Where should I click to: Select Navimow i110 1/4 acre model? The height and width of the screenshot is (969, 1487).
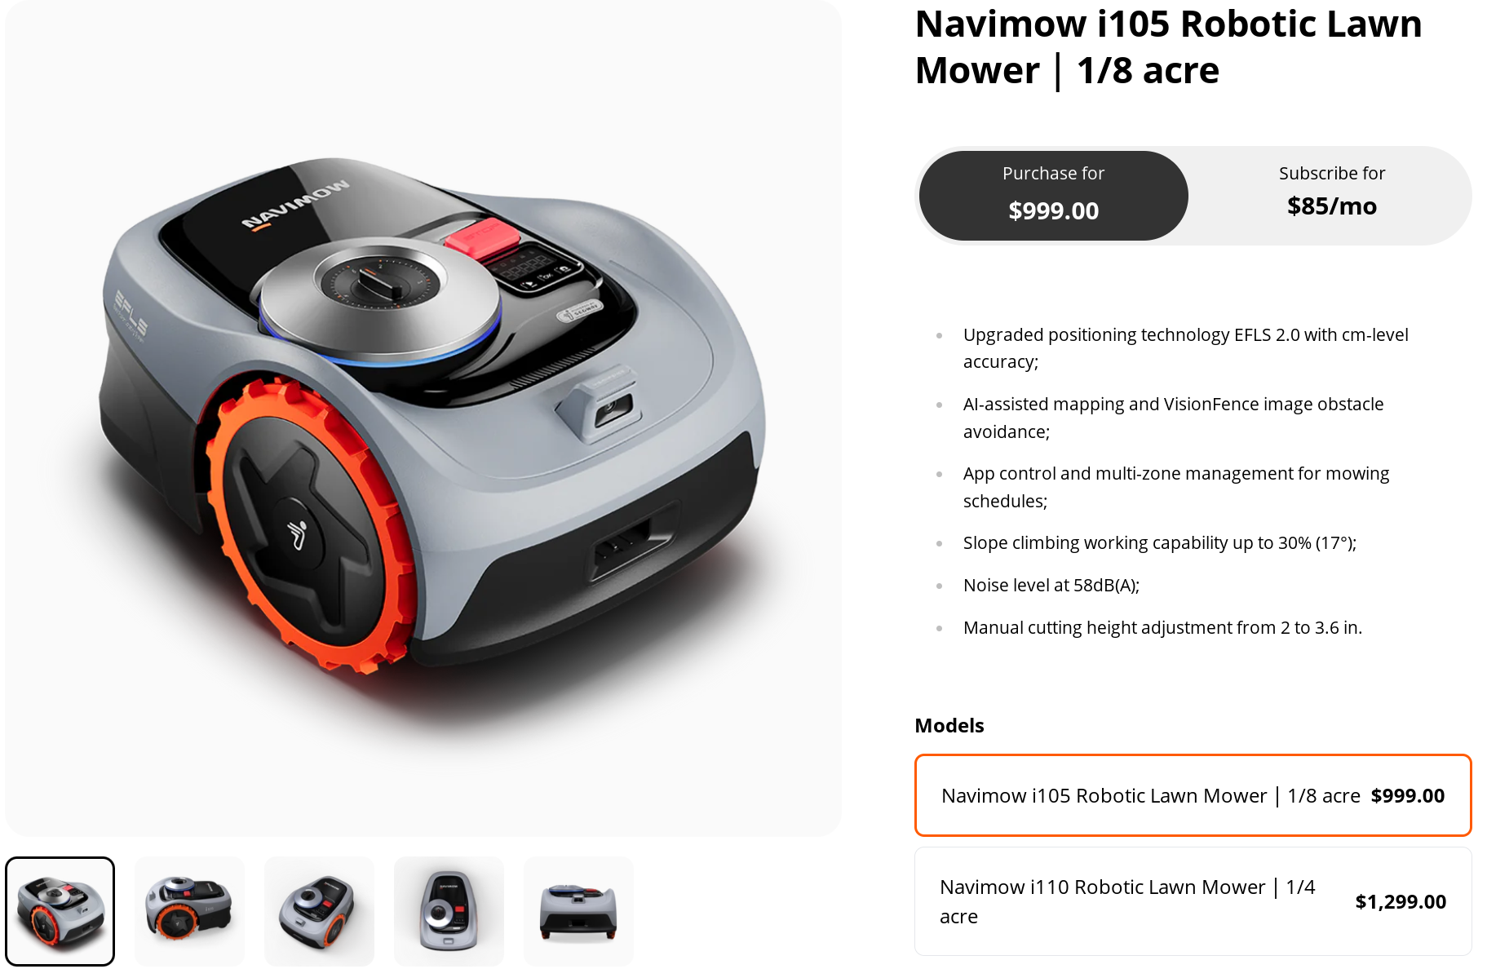coord(1193,901)
